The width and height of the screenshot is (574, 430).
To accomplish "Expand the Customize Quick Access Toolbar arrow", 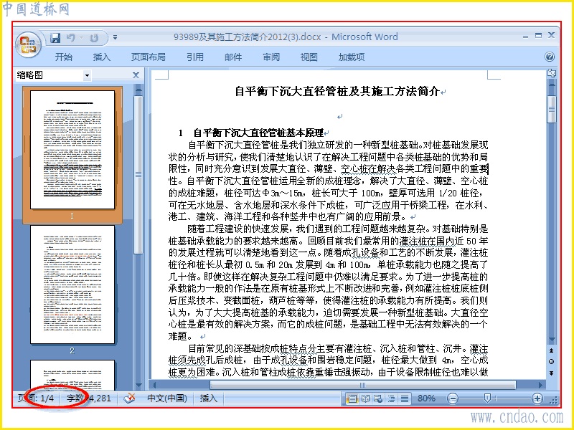I will (115, 37).
